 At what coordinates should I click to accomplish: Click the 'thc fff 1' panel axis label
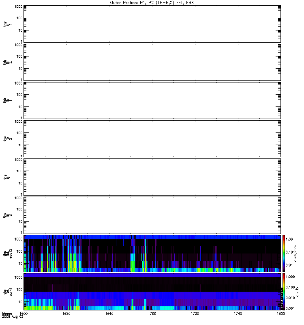pos(7,177)
